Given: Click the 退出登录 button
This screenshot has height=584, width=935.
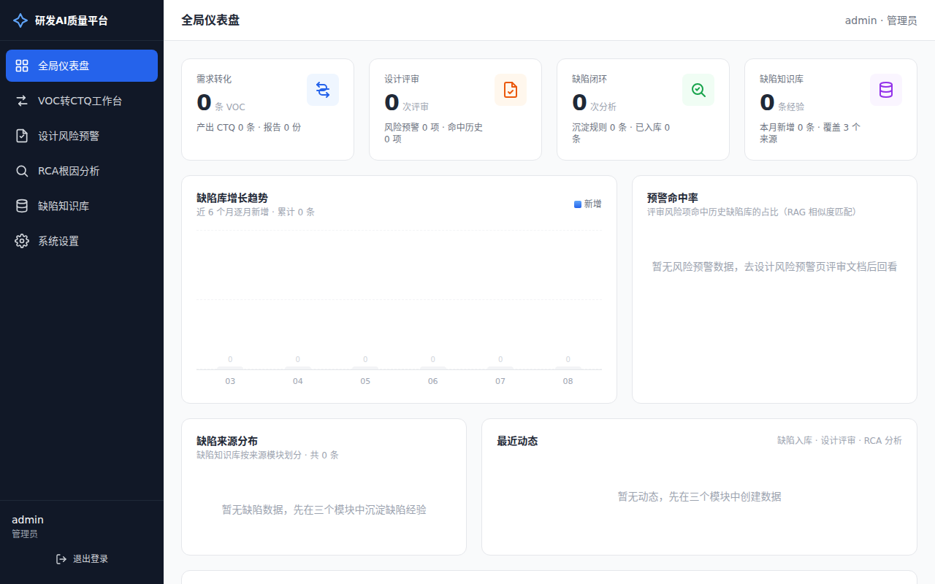Looking at the screenshot, I should coord(82,559).
